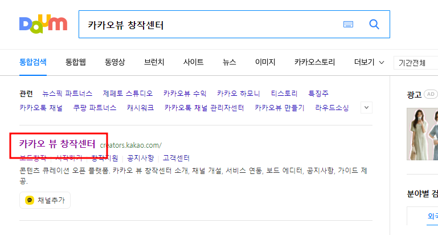
Task: Expand the related keywords list
Action: coord(366,108)
